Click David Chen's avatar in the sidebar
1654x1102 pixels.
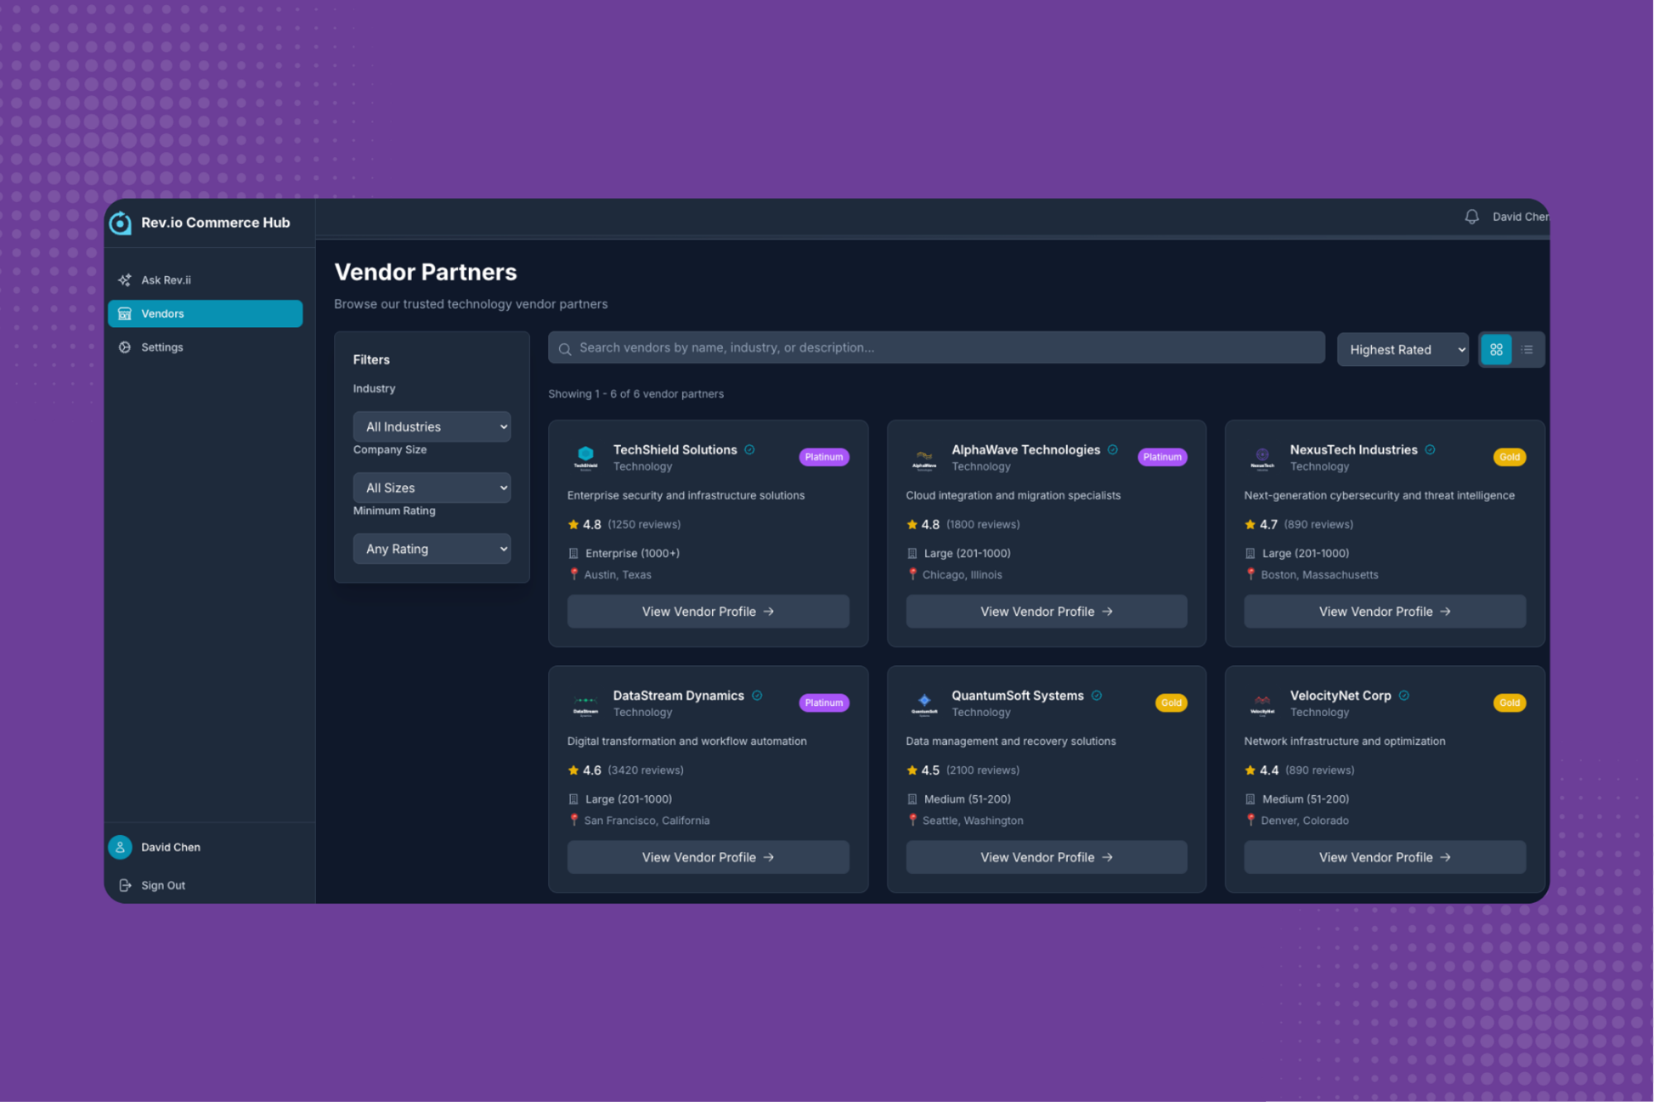click(x=120, y=847)
